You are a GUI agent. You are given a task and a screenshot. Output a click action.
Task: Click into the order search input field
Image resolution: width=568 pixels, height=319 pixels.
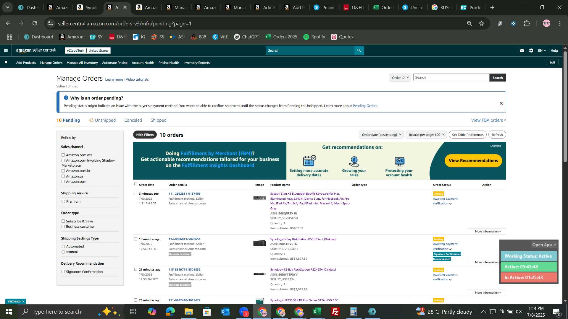click(451, 77)
